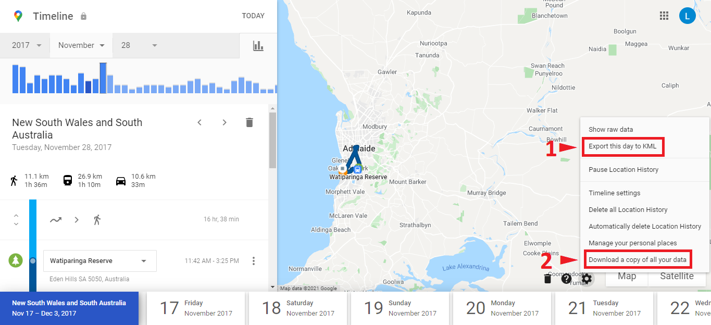The image size is (711, 325).
Task: Click Eden Hills SA 5050 address text
Action: [90, 279]
